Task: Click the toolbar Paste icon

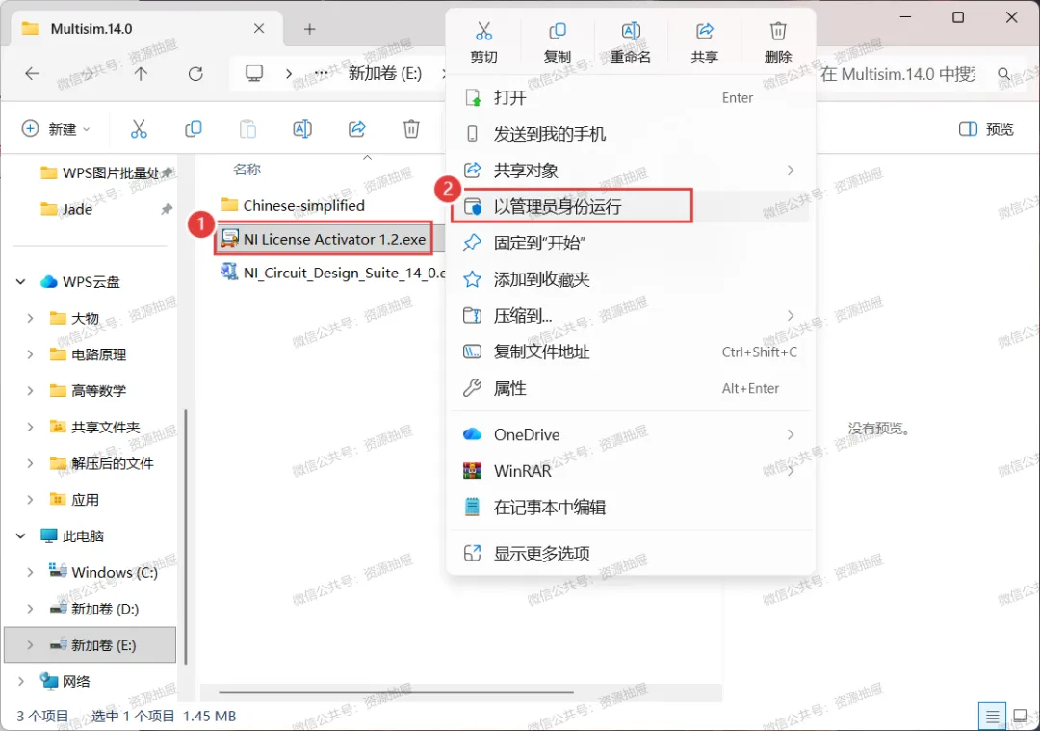Action: pyautogui.click(x=247, y=129)
